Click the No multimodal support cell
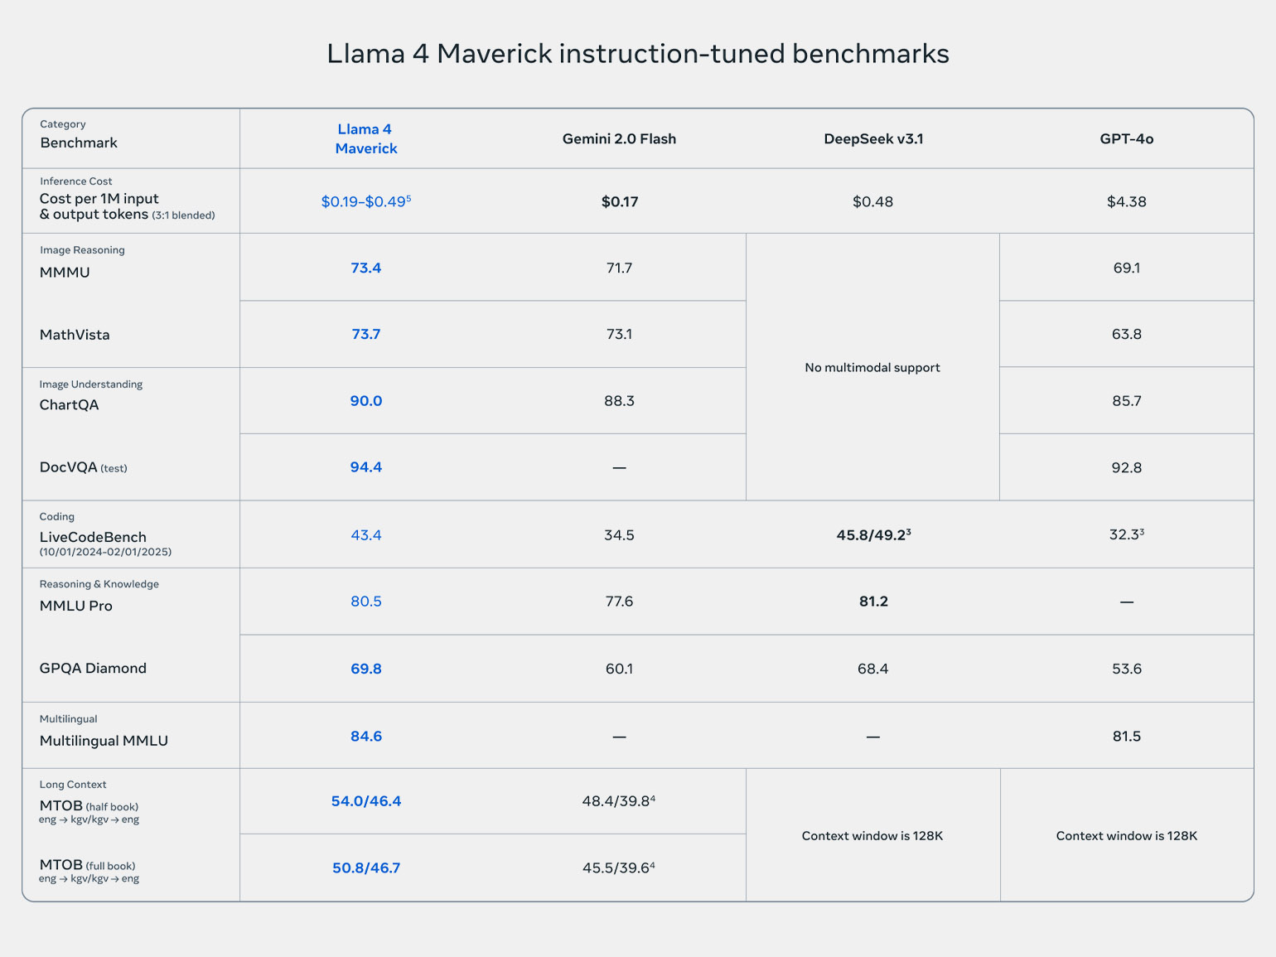1276x957 pixels. (x=872, y=367)
